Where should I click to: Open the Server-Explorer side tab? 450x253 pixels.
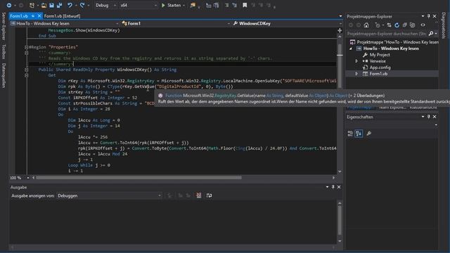point(4,27)
